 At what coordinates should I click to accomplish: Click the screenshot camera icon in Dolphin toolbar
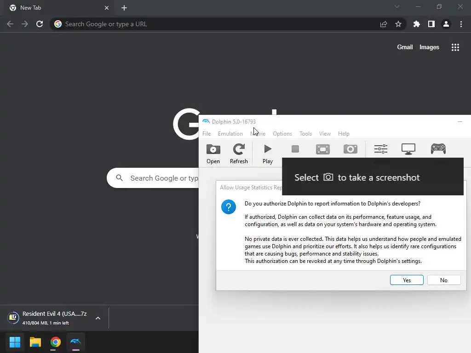350,149
